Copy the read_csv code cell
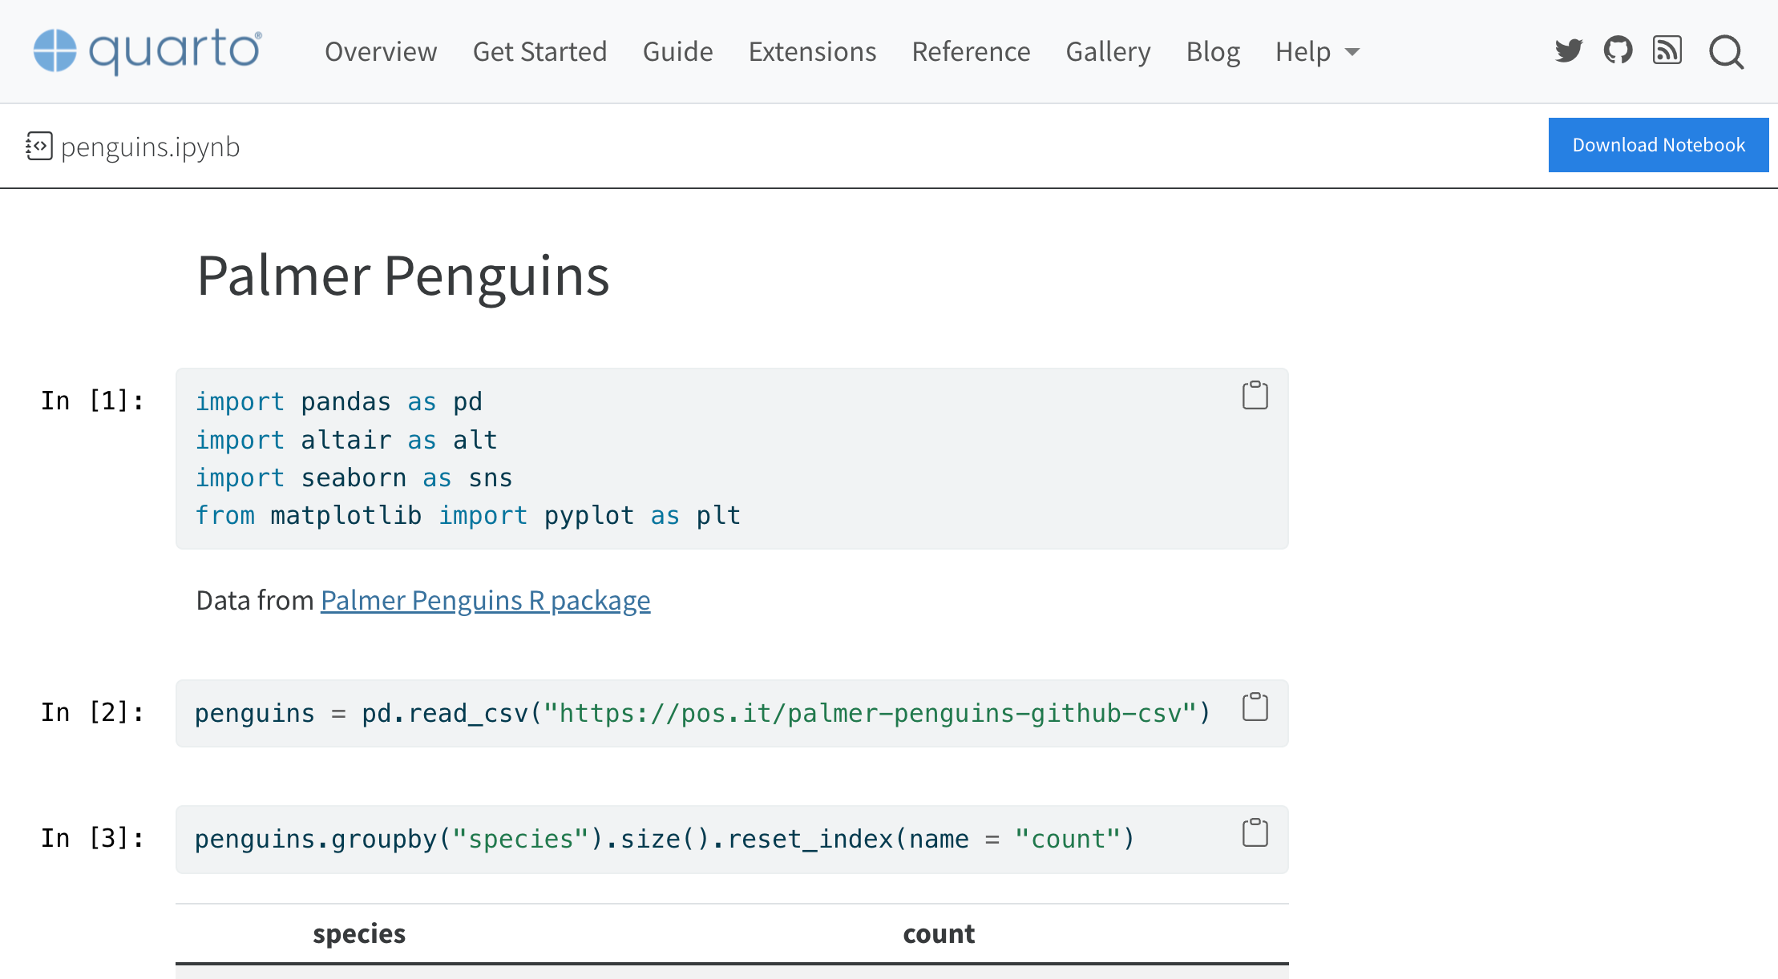The width and height of the screenshot is (1778, 979). (x=1255, y=707)
